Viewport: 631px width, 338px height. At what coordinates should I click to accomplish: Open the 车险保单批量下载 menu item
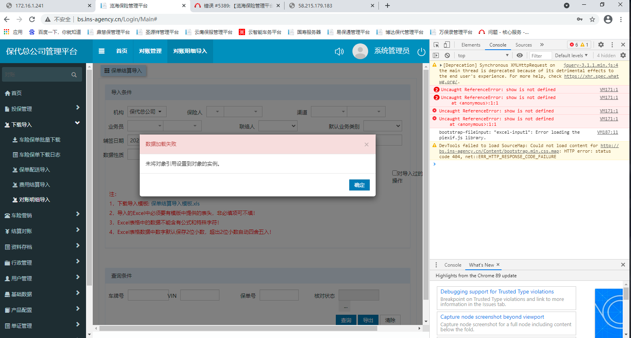[x=40, y=140]
